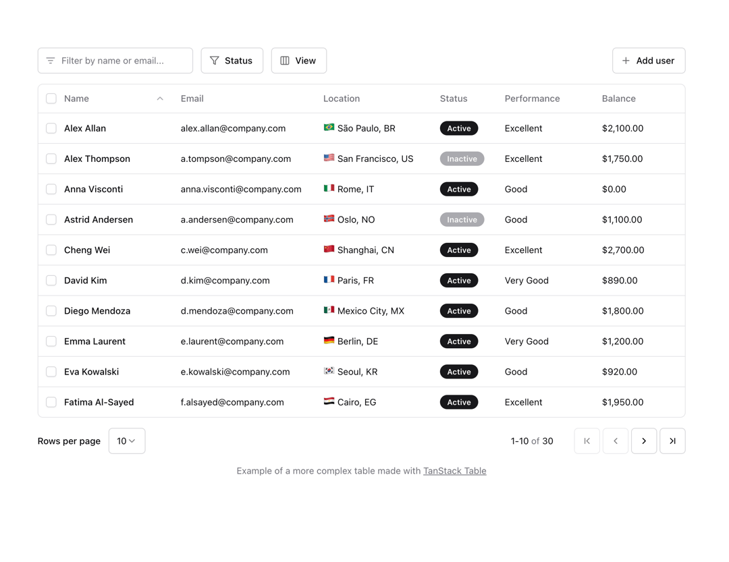Click the Balance column header
Screen dimensions: 729x562
click(619, 99)
